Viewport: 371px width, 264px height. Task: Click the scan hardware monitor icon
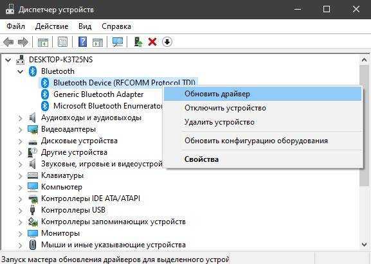tap(118, 42)
